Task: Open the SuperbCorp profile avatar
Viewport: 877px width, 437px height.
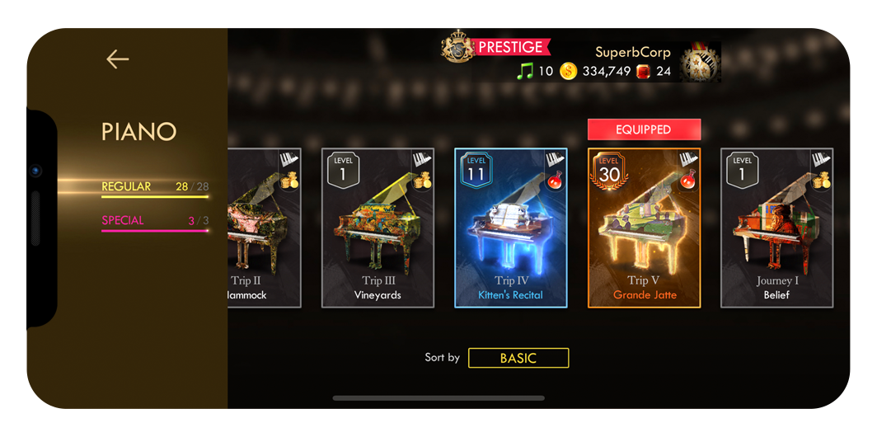Action: [700, 62]
